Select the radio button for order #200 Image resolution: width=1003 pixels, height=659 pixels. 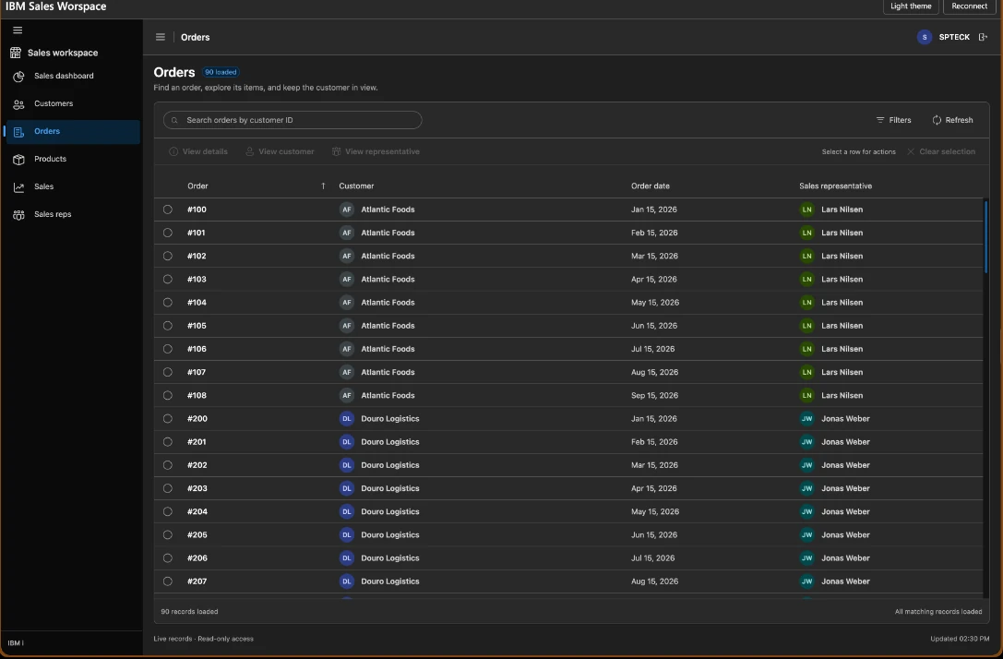[168, 419]
